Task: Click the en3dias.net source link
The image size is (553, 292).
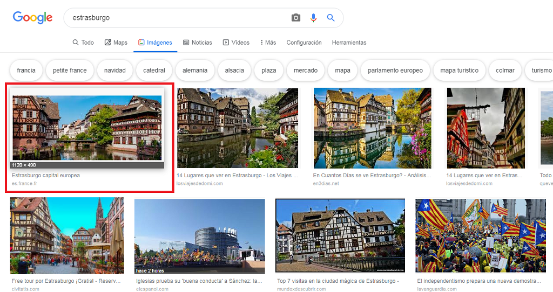Action: [326, 183]
